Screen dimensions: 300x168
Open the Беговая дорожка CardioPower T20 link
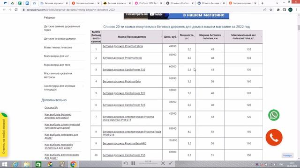(x=124, y=93)
